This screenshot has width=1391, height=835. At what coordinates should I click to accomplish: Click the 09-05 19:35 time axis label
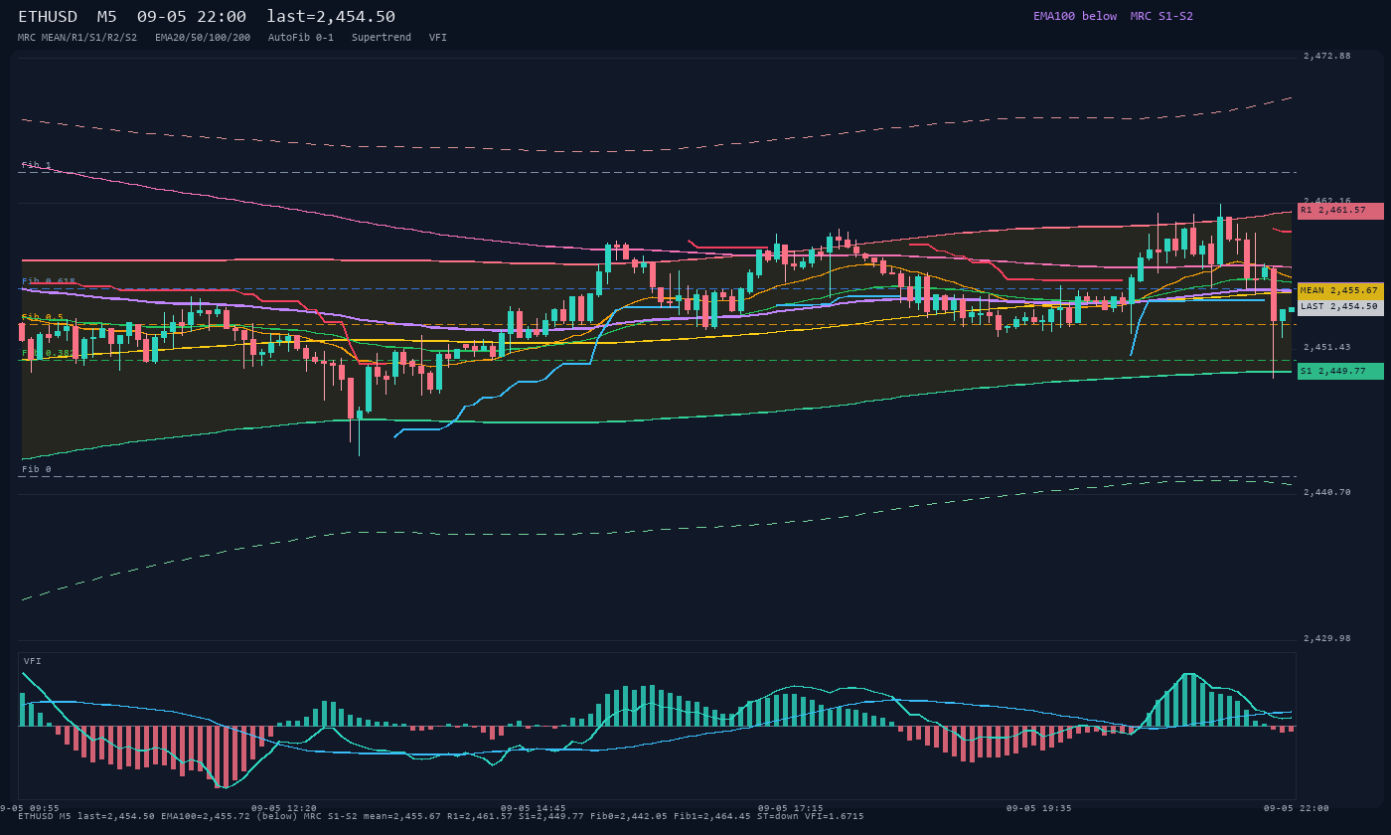click(1038, 808)
